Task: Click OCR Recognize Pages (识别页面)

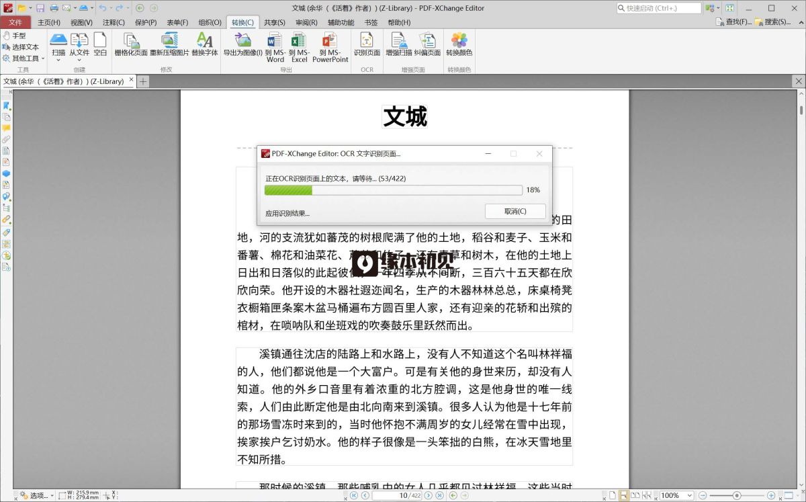Action: 367,44
